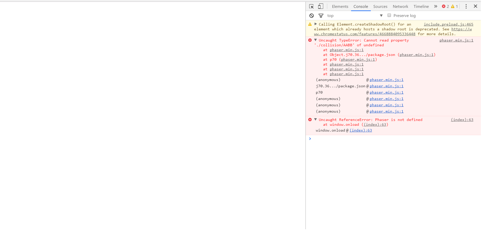The width and height of the screenshot is (489, 230).
Task: Select the j70.36.../package.json call frame name
Action: (340, 86)
